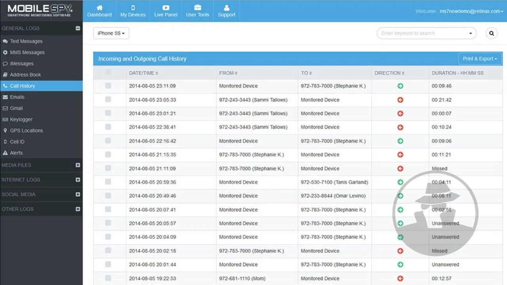Viewport: 507px width, 285px height.
Task: Select Call History in the sidebar
Action: pyautogui.click(x=41, y=86)
